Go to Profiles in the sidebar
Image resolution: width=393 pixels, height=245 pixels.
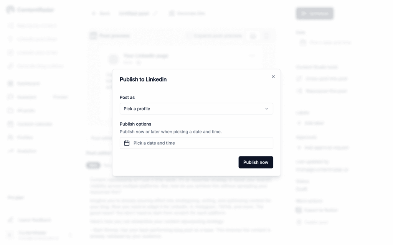tap(25, 137)
